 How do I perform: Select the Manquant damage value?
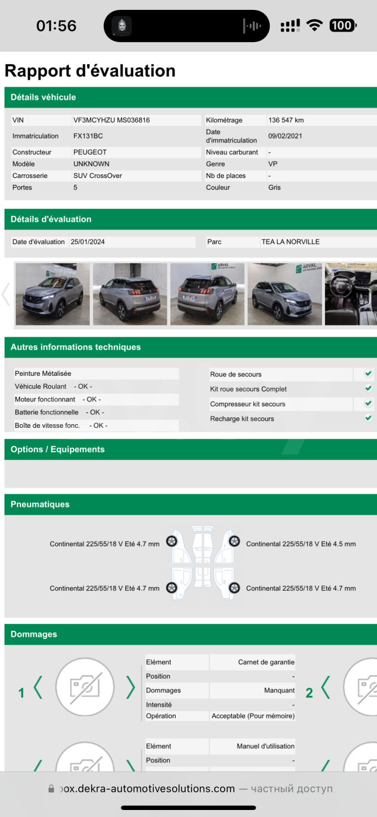(x=280, y=690)
